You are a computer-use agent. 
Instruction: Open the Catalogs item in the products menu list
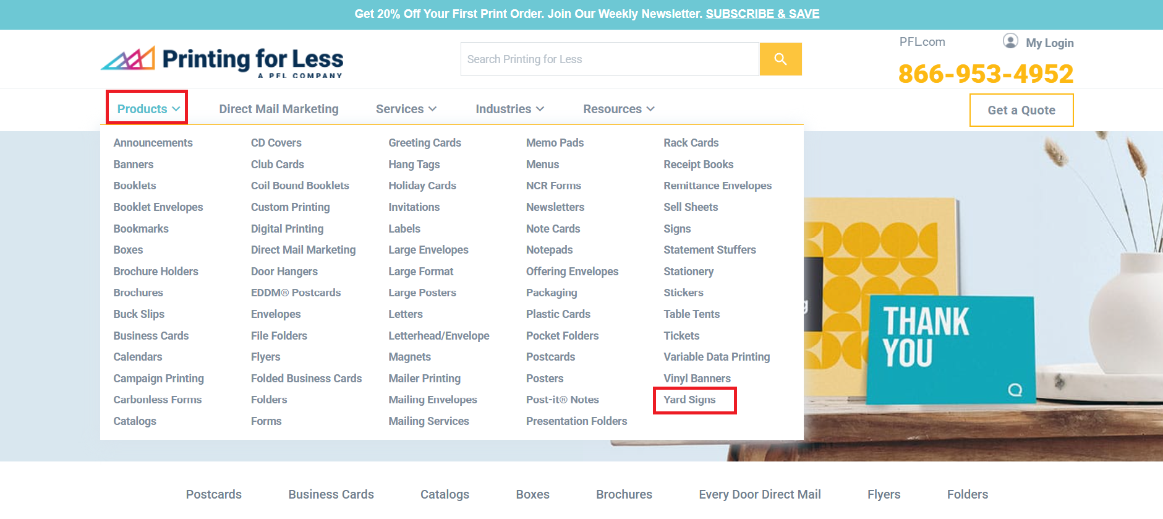point(134,421)
